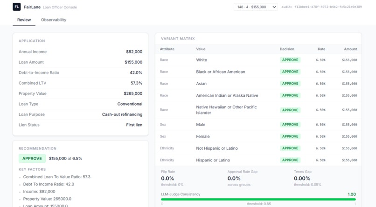Click the Terms Gap 0.00% metric
The height and width of the screenshot is (207, 376).
point(302,178)
